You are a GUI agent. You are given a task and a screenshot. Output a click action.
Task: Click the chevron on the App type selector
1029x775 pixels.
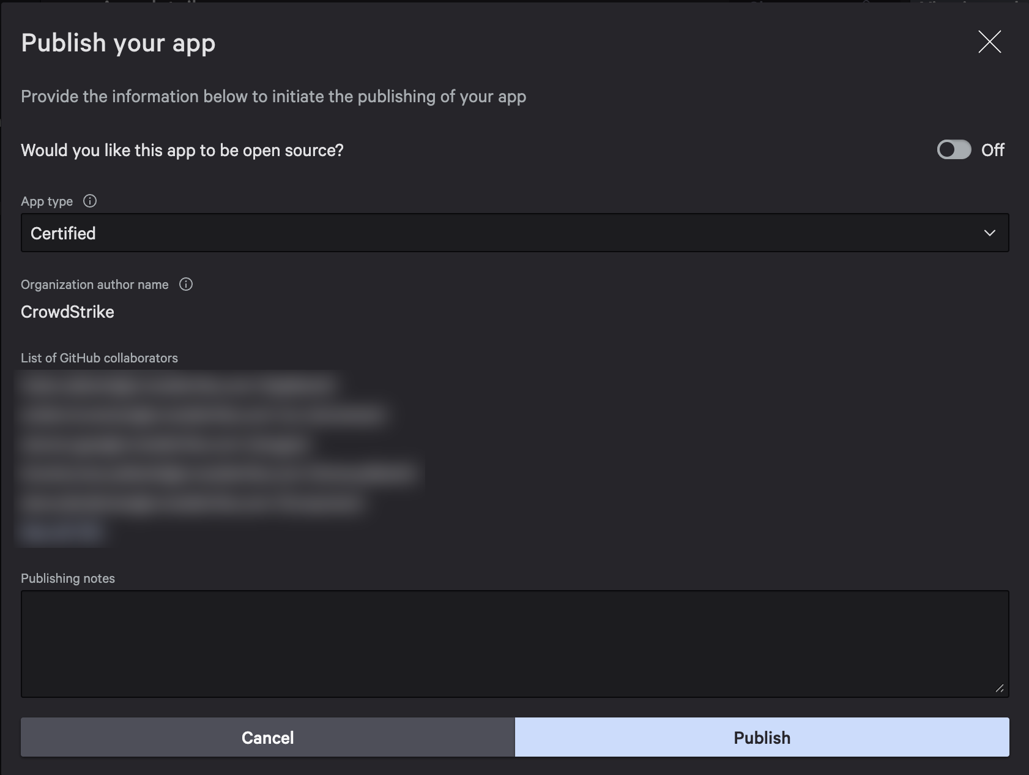pos(989,233)
